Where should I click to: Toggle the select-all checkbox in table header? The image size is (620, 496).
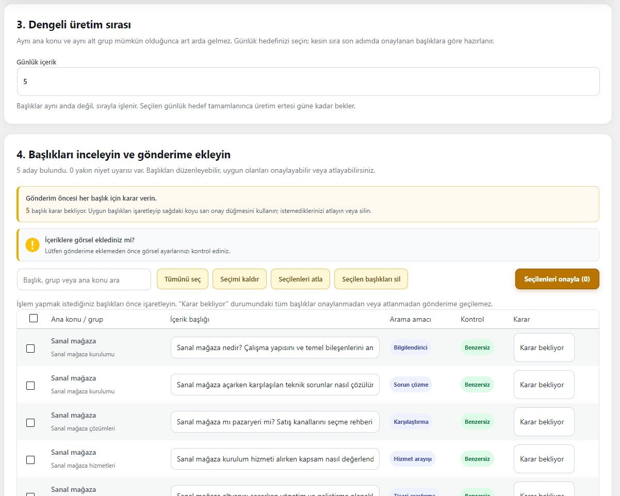click(x=34, y=319)
